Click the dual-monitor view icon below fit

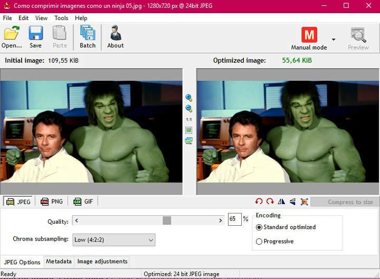point(189,141)
